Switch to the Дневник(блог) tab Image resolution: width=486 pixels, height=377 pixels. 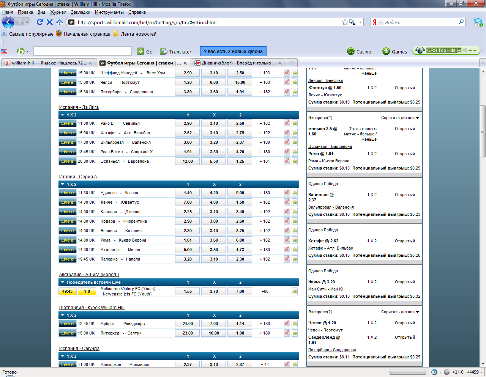point(236,63)
